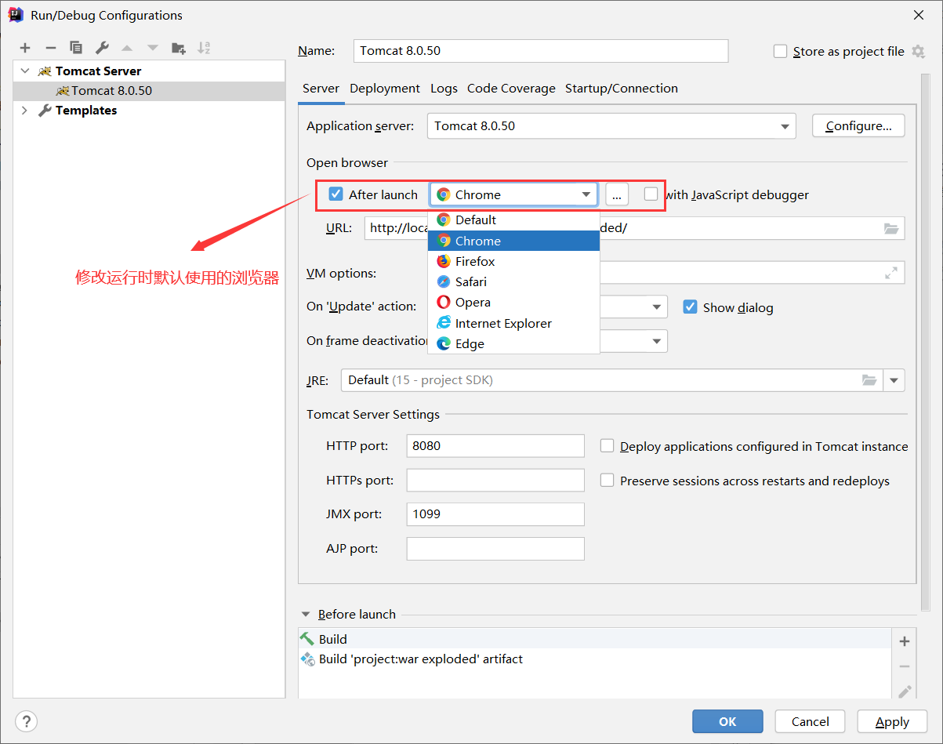Screen dimensions: 943x744
Task: Click Cancel button
Action: (x=810, y=721)
